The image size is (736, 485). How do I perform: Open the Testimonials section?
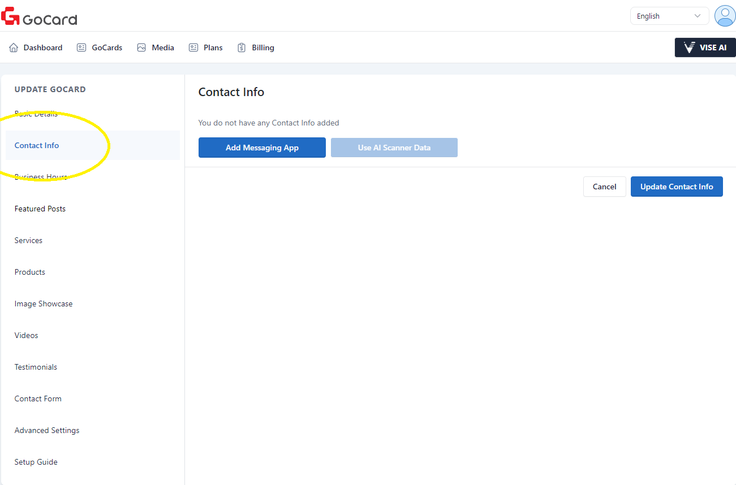click(36, 367)
